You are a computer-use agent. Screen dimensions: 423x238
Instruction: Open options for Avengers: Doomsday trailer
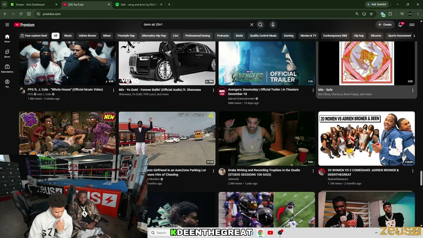pyautogui.click(x=313, y=90)
